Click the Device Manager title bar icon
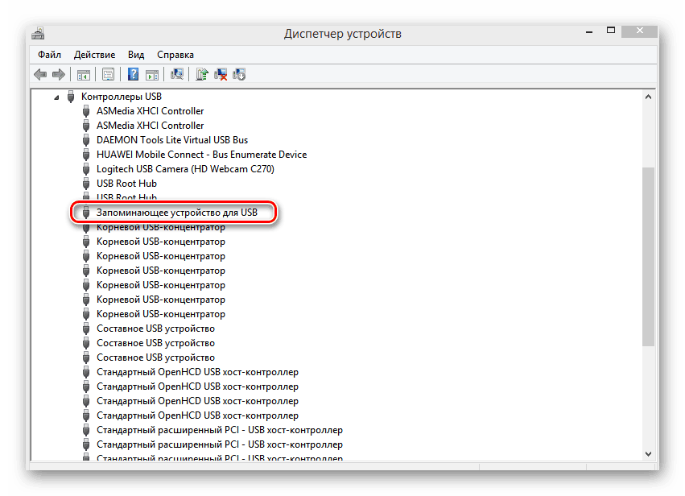 39,34
